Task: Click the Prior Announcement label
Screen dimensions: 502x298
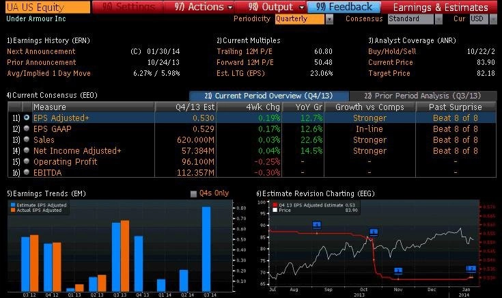Action: [x=41, y=62]
